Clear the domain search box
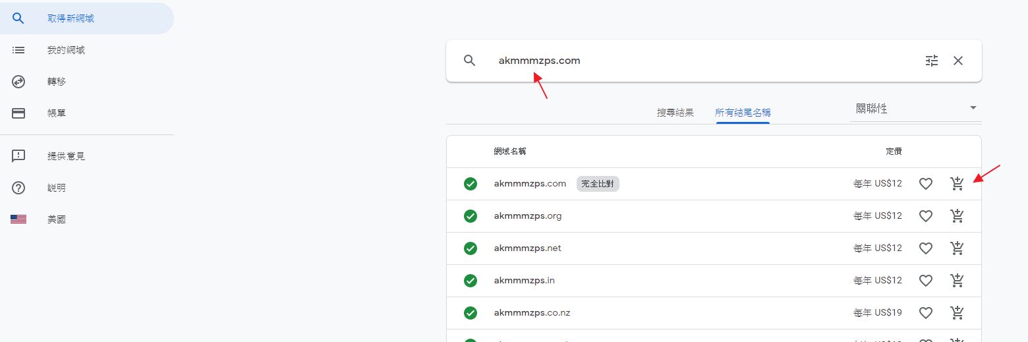This screenshot has height=342, width=1028. tap(958, 61)
